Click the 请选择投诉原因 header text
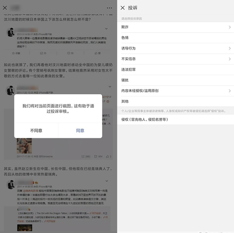Screen dimensions: 234x233 tap(132, 18)
